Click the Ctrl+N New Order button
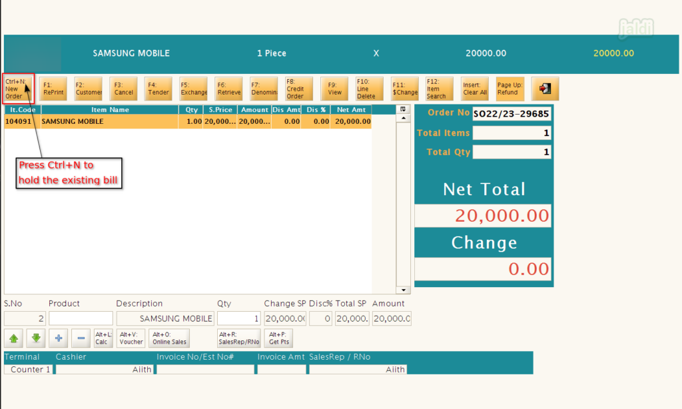Image resolution: width=682 pixels, height=409 pixels. 18,89
